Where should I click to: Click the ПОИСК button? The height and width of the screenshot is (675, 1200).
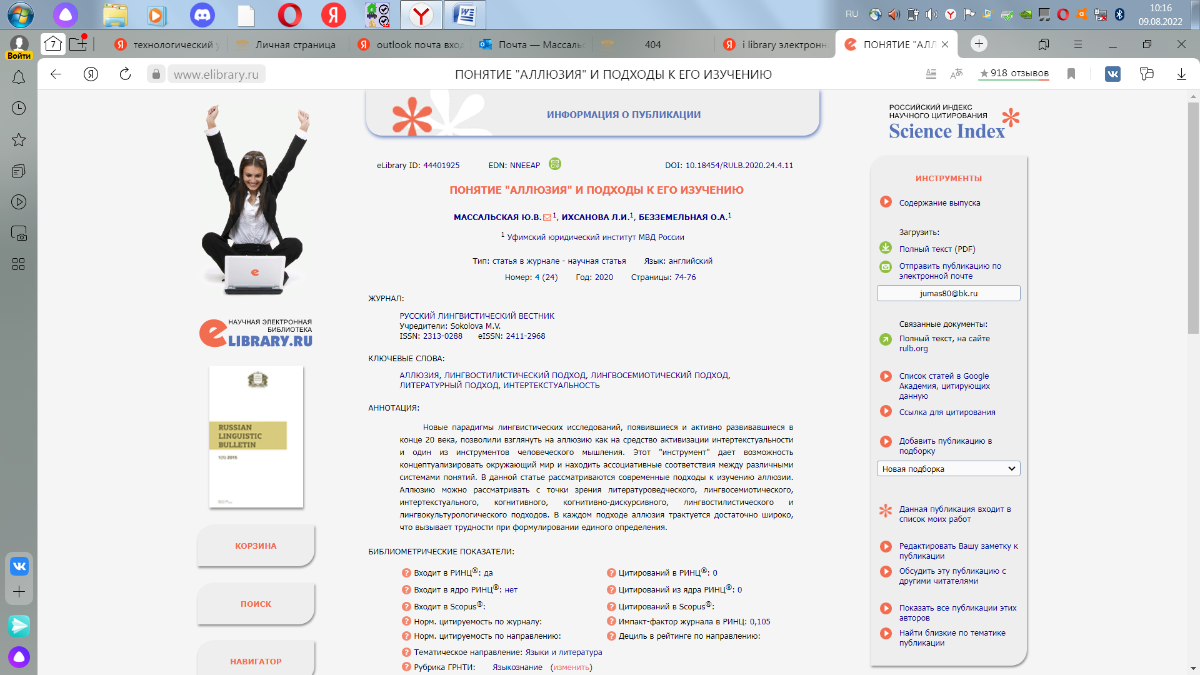click(x=256, y=604)
